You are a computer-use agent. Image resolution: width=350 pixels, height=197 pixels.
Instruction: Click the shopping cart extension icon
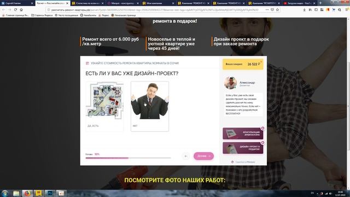(x=334, y=10)
